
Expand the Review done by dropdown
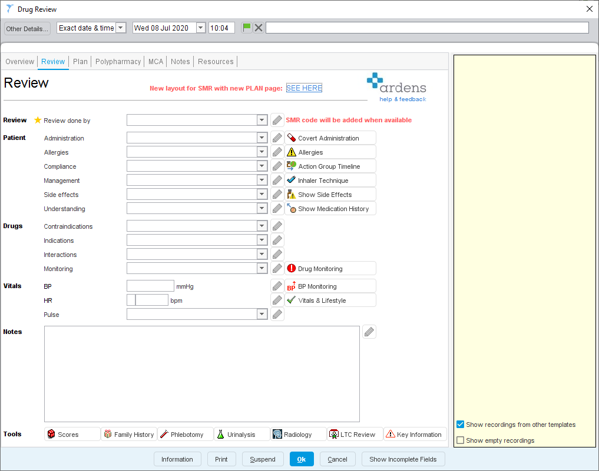(x=261, y=119)
